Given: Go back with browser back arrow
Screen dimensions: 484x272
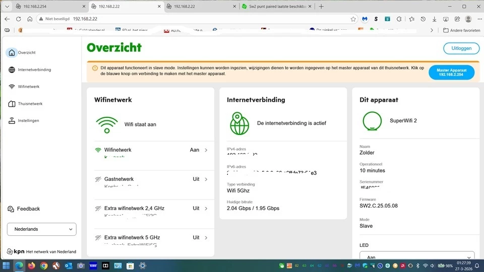Looking at the screenshot, I should click(x=7, y=19).
